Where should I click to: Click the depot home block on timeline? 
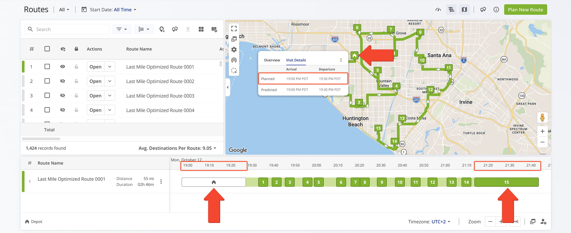coord(214,182)
